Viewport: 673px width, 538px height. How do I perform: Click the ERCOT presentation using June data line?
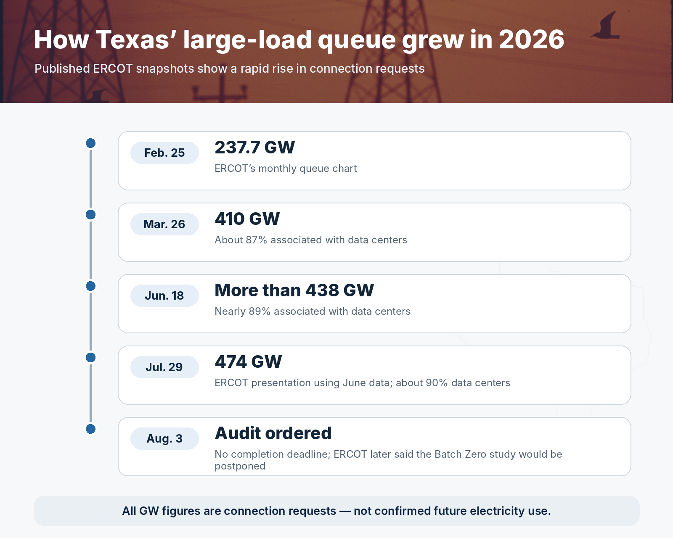point(362,383)
